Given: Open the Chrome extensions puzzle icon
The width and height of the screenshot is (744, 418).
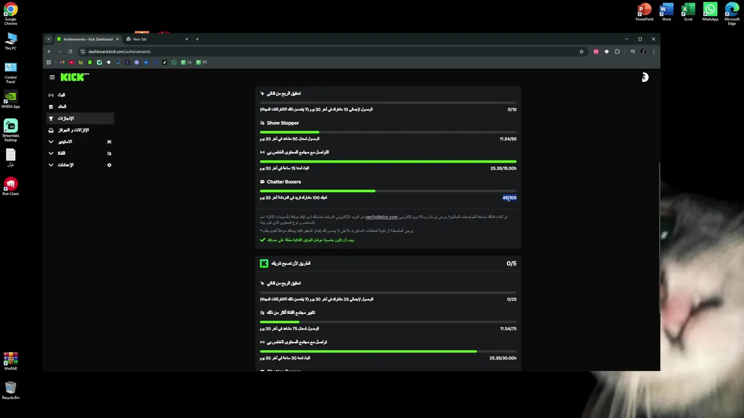Looking at the screenshot, I should pyautogui.click(x=617, y=52).
